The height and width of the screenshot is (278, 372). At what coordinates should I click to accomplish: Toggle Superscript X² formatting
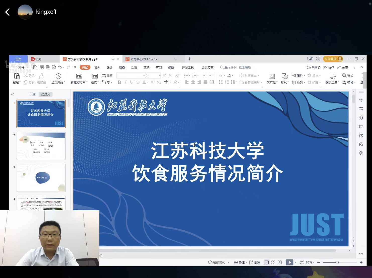click(x=152, y=82)
